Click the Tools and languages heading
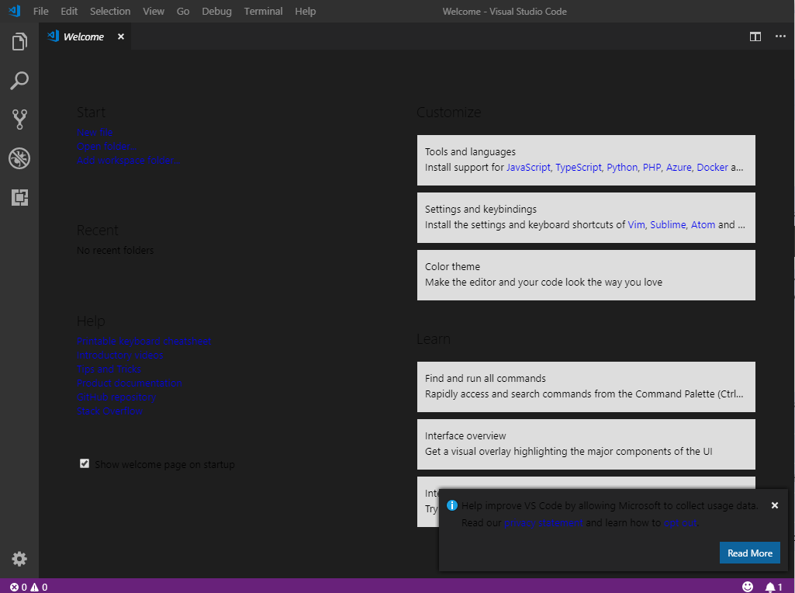The width and height of the screenshot is (795, 593). pyautogui.click(x=470, y=151)
